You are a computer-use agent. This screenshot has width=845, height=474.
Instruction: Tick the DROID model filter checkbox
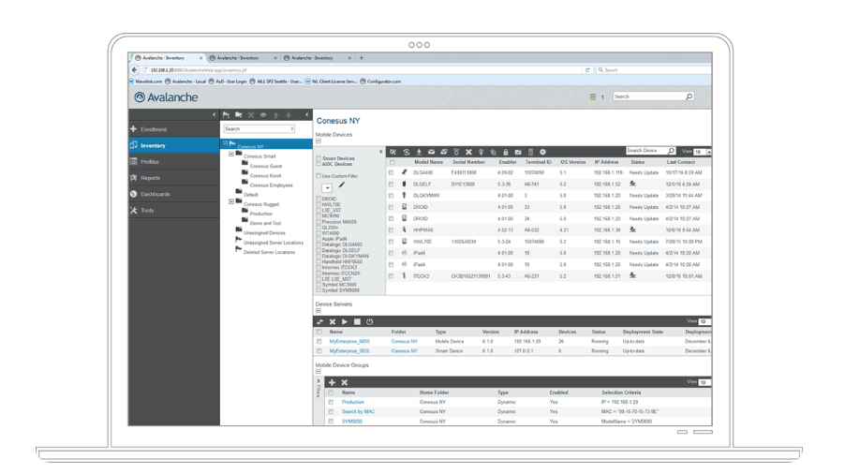coord(319,199)
